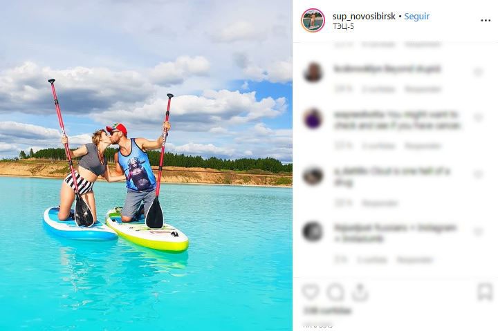Open avatar of last visible commenter
This screenshot has width=498, height=331.
pyautogui.click(x=313, y=231)
